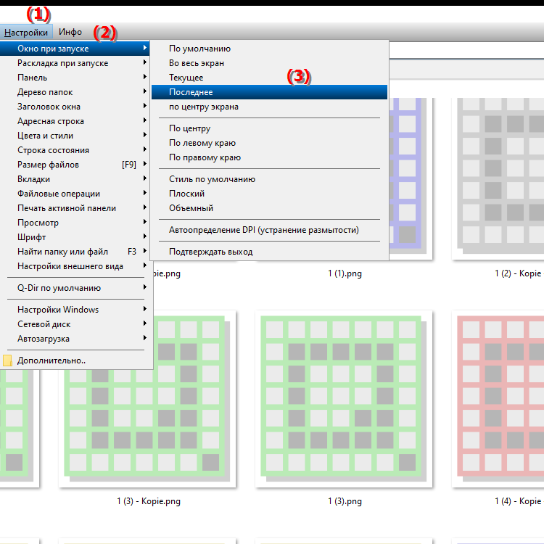The image size is (544, 544).
Task: Choose По левому краю alignment
Action: 269,143
